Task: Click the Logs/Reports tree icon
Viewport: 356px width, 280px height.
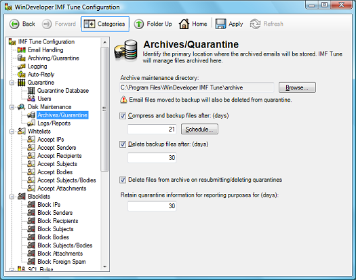Action: tap(31, 123)
